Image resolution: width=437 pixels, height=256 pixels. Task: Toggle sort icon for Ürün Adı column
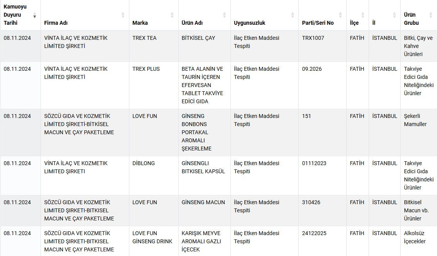coord(224,15)
